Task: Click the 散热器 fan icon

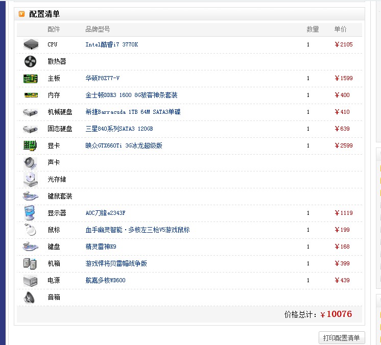Action: click(x=30, y=61)
